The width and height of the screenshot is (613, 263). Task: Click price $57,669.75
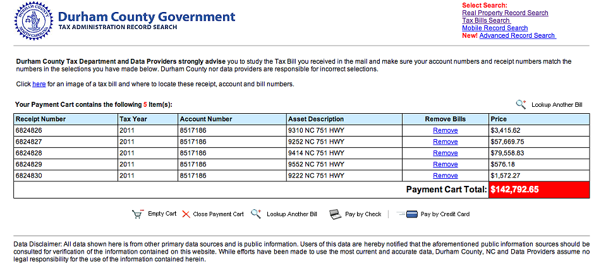click(507, 142)
